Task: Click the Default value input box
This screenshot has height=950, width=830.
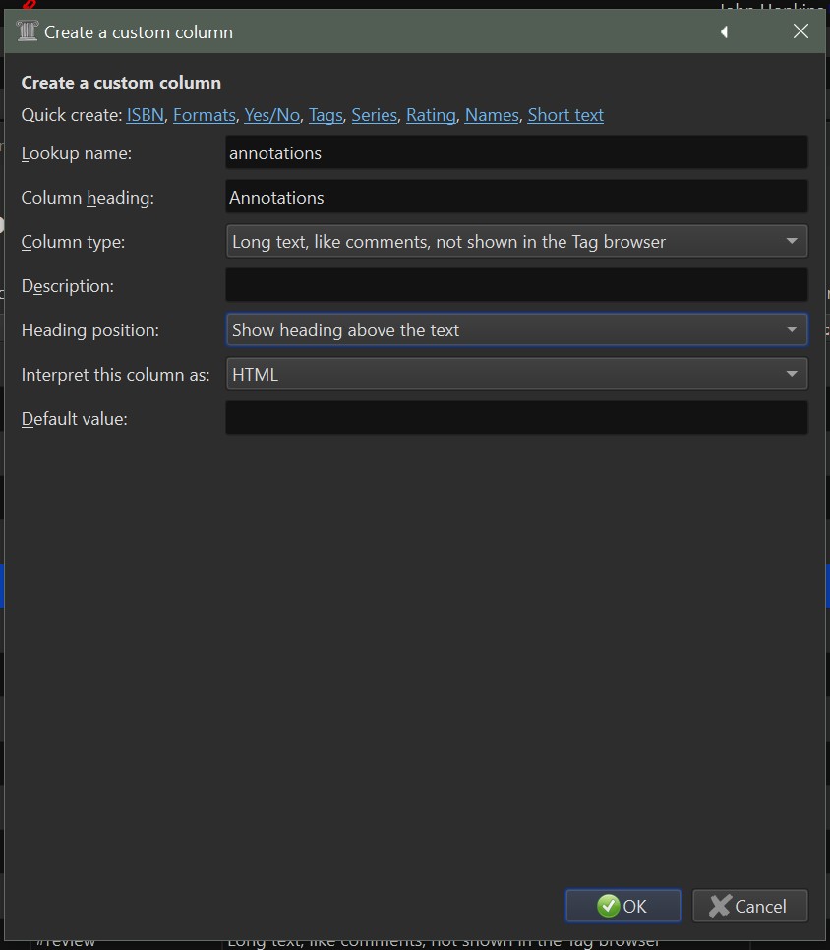Action: pos(516,419)
